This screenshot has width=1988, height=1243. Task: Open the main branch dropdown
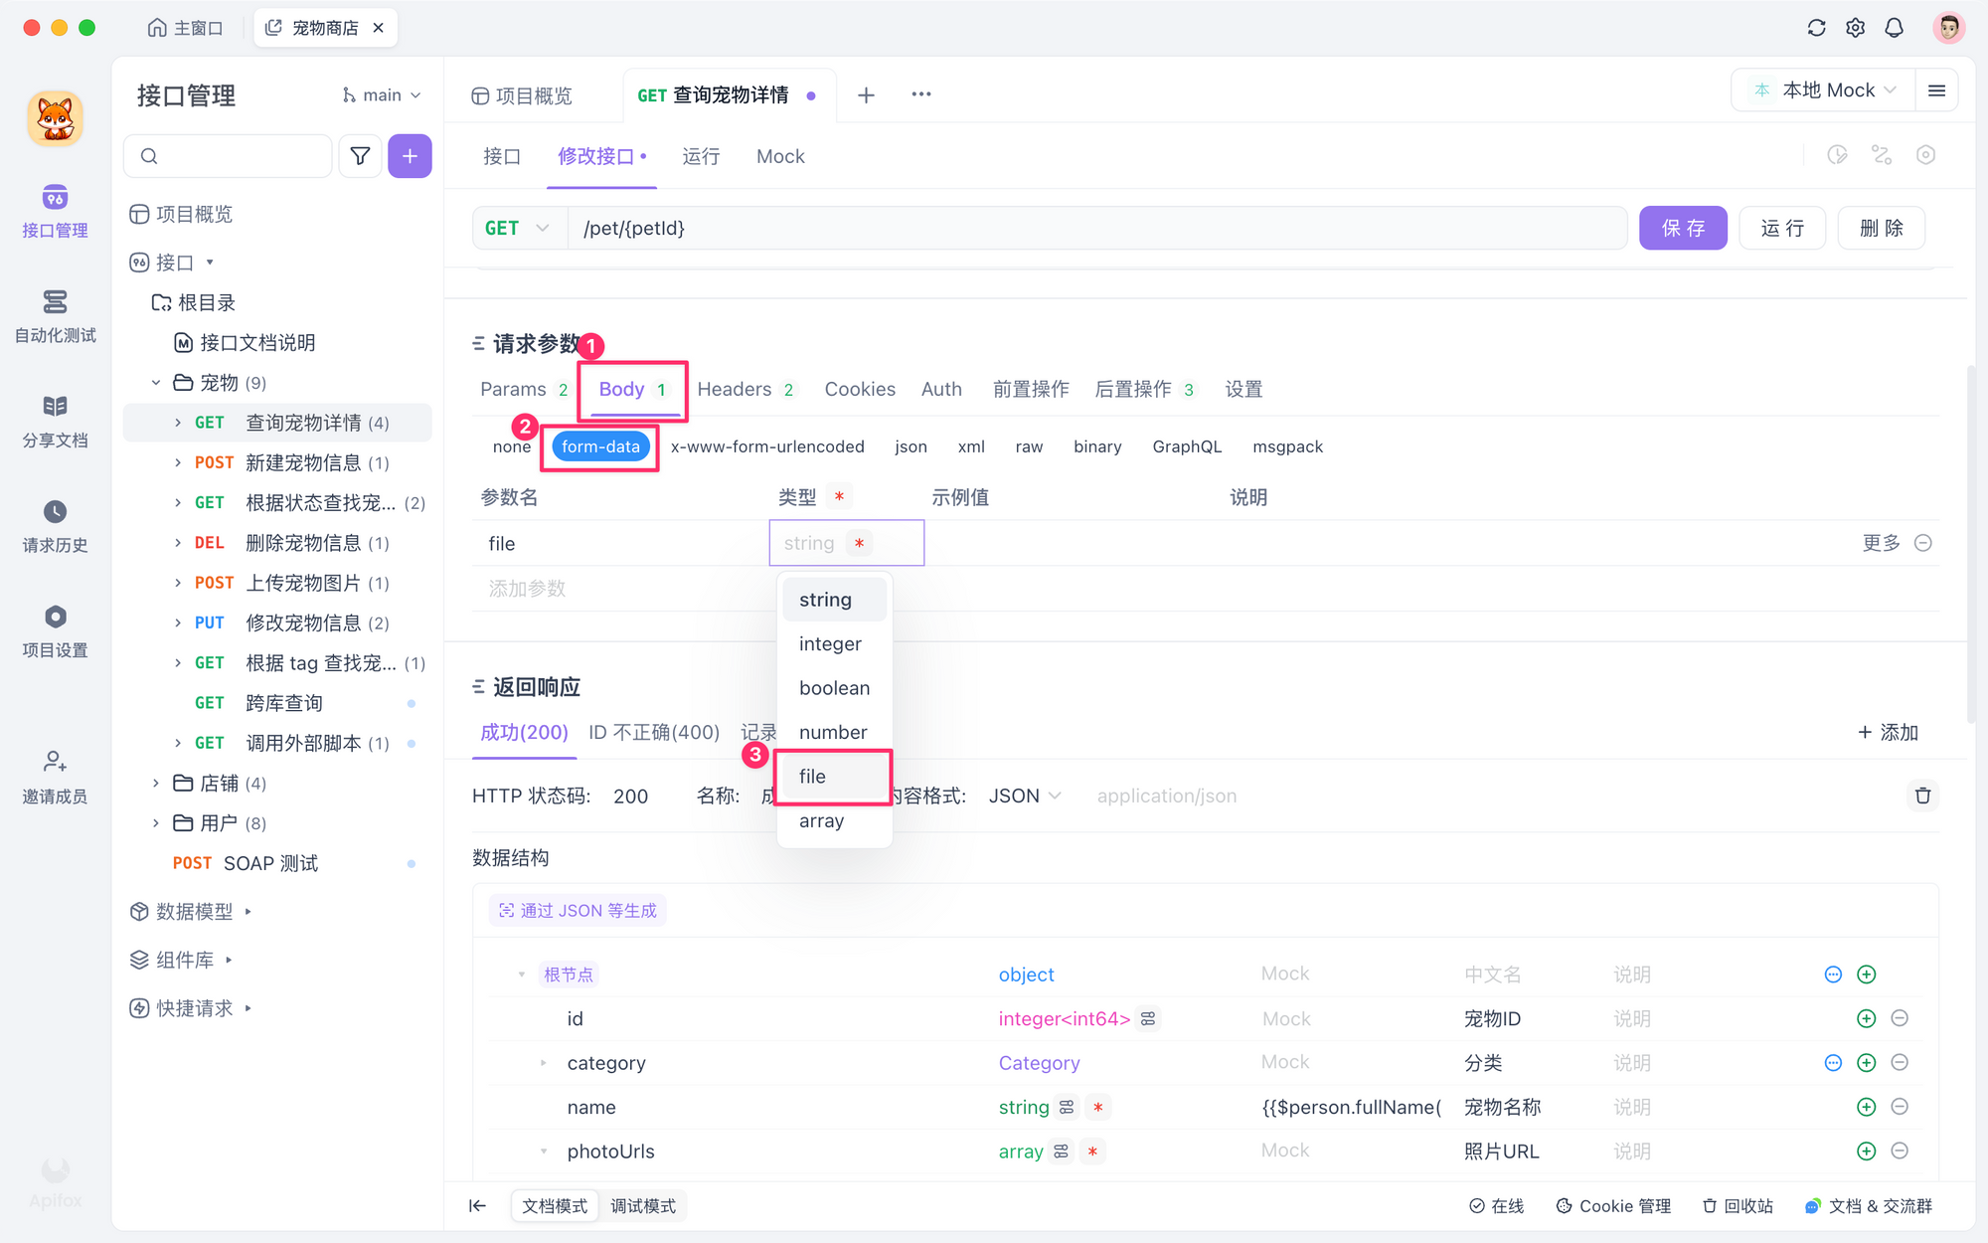pyautogui.click(x=381, y=95)
